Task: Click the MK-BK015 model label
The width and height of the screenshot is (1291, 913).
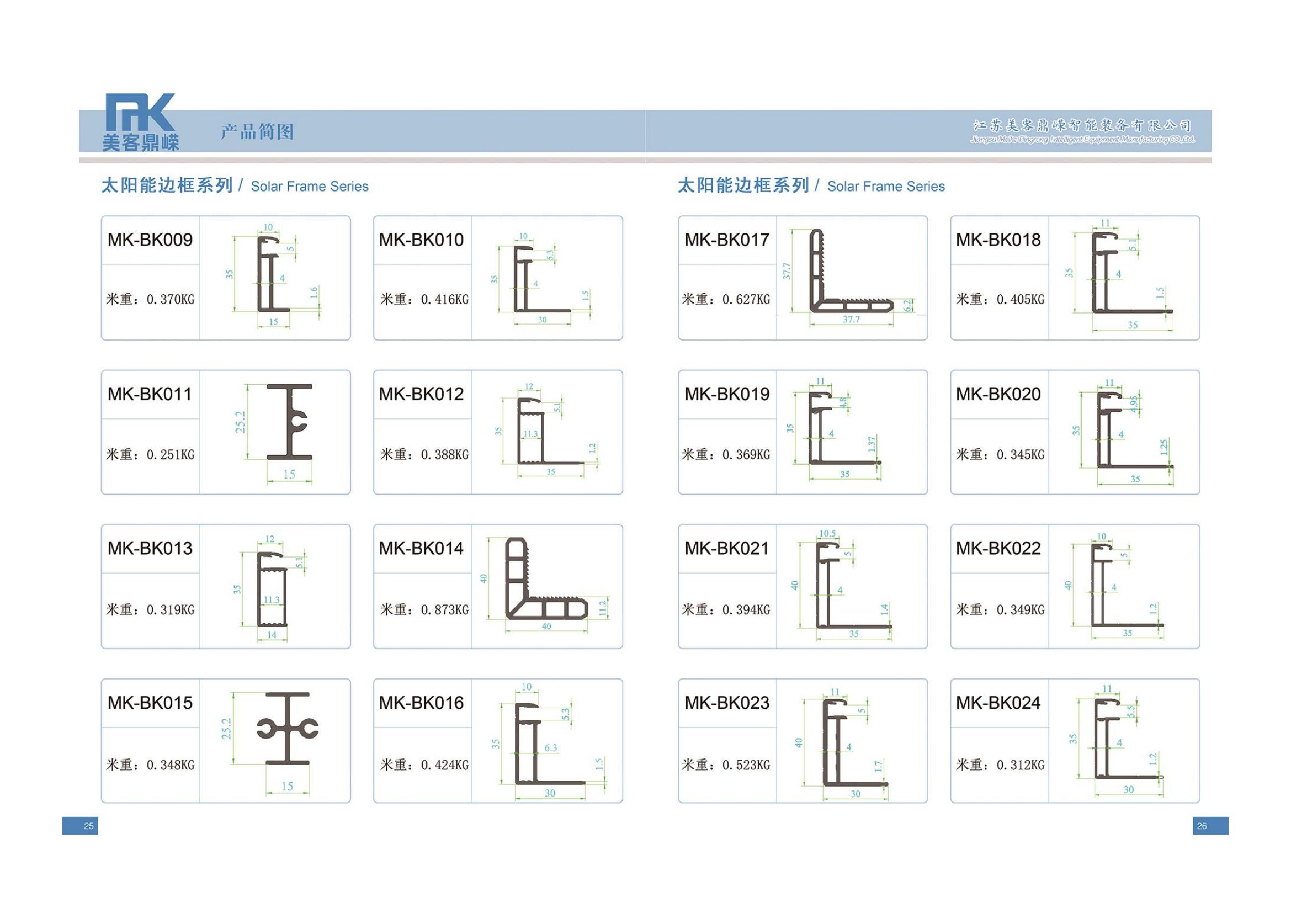Action: [150, 703]
